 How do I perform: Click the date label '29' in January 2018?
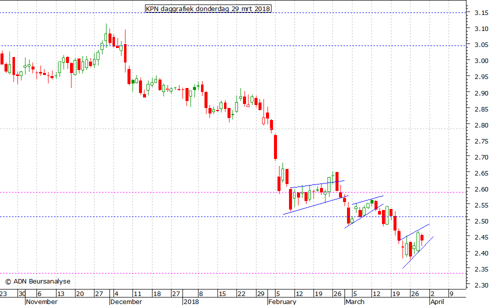(x=260, y=294)
